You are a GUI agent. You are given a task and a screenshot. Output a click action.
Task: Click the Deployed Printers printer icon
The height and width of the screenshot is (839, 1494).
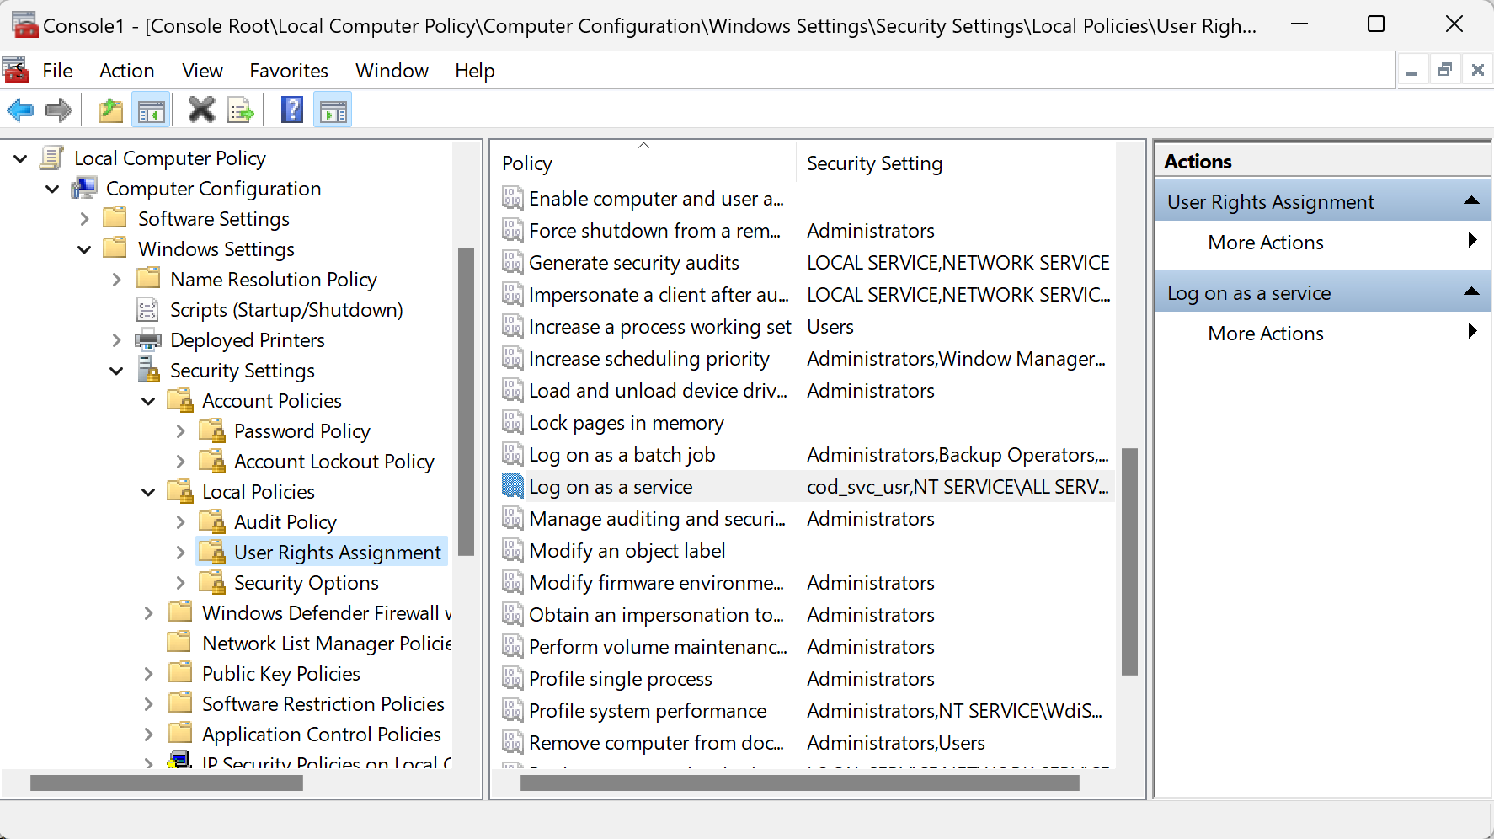click(148, 340)
